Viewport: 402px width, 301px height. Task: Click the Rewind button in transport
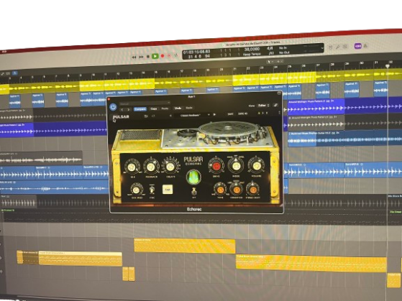134,57
